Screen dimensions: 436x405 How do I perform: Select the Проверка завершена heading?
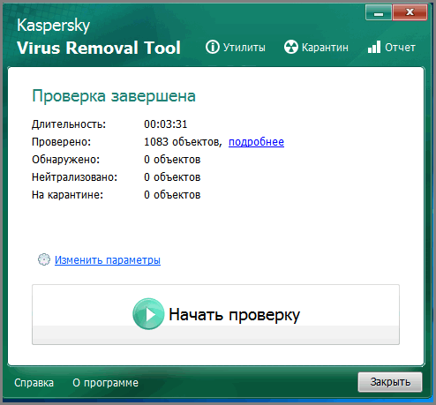coord(114,96)
